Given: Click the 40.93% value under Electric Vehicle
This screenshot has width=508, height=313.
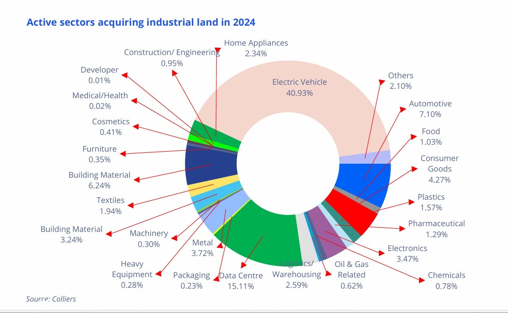Looking at the screenshot, I should click(299, 93).
